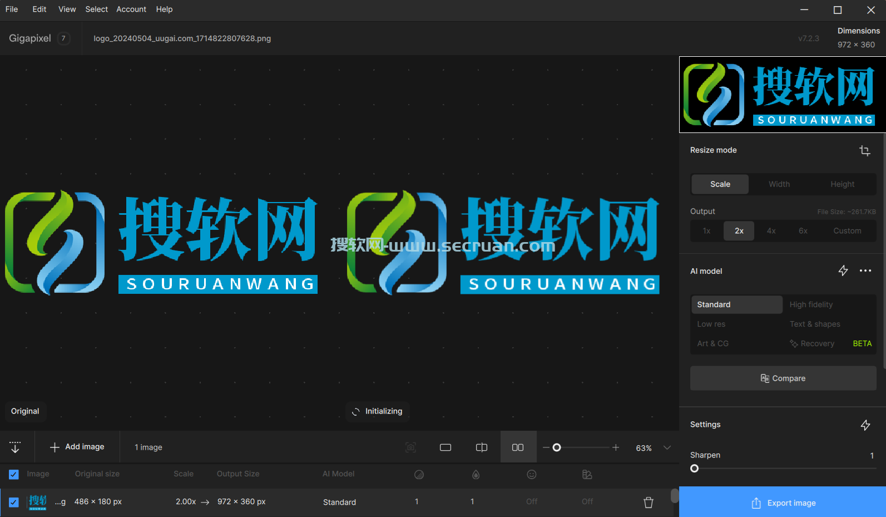Switch to split view layout icon
886x517 pixels.
482,447
